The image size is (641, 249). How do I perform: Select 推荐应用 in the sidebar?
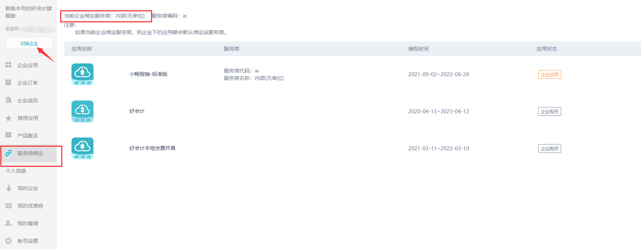(x=28, y=118)
